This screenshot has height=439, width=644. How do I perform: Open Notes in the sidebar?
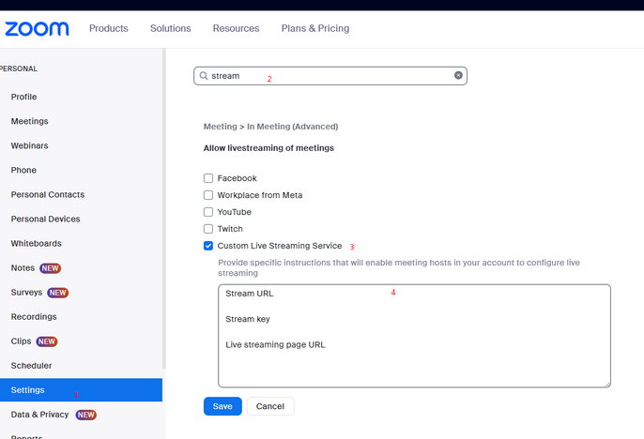pos(23,268)
